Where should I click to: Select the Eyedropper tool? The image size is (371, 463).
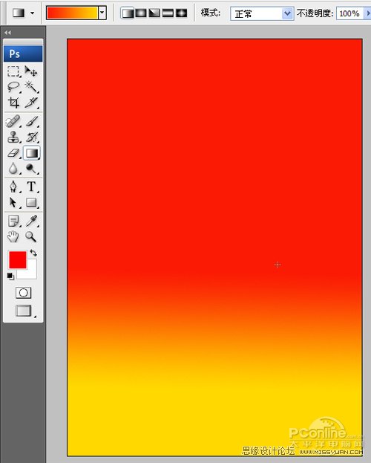pos(31,221)
